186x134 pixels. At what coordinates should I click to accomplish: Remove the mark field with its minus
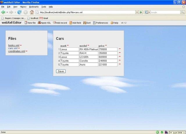(68, 45)
